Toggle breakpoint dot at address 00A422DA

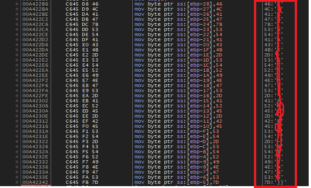coord(17,50)
